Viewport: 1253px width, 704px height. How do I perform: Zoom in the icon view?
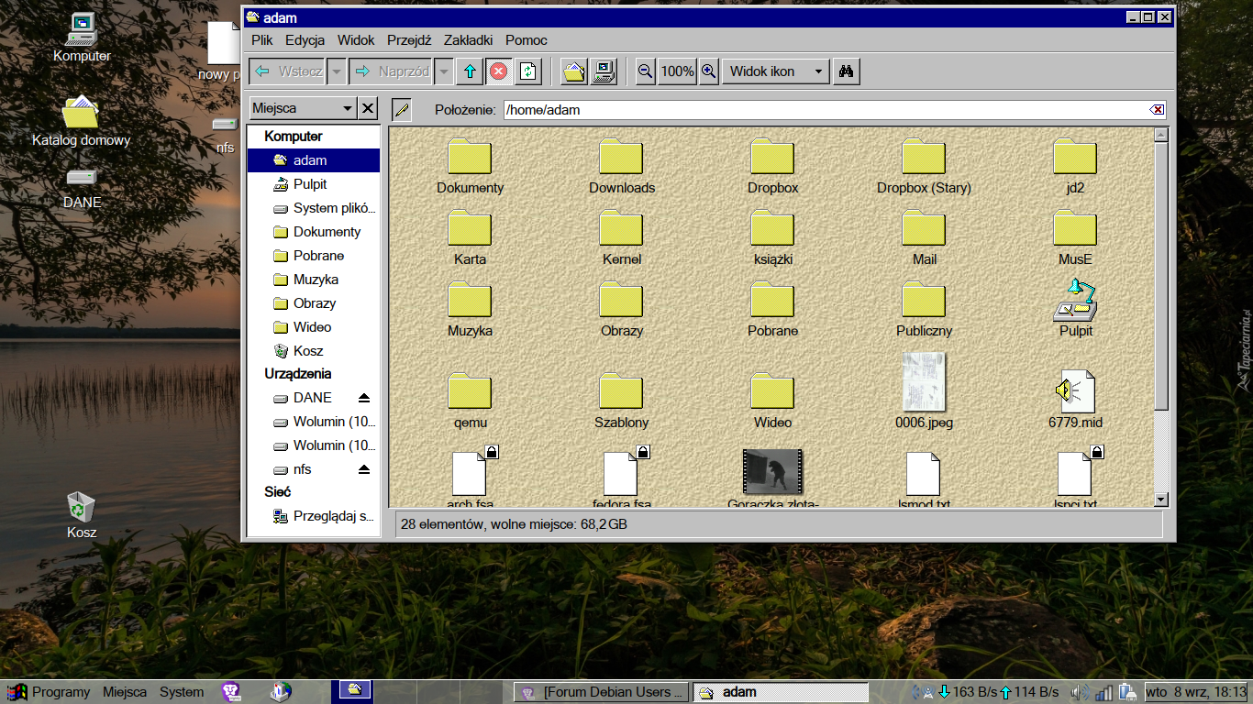click(x=708, y=71)
